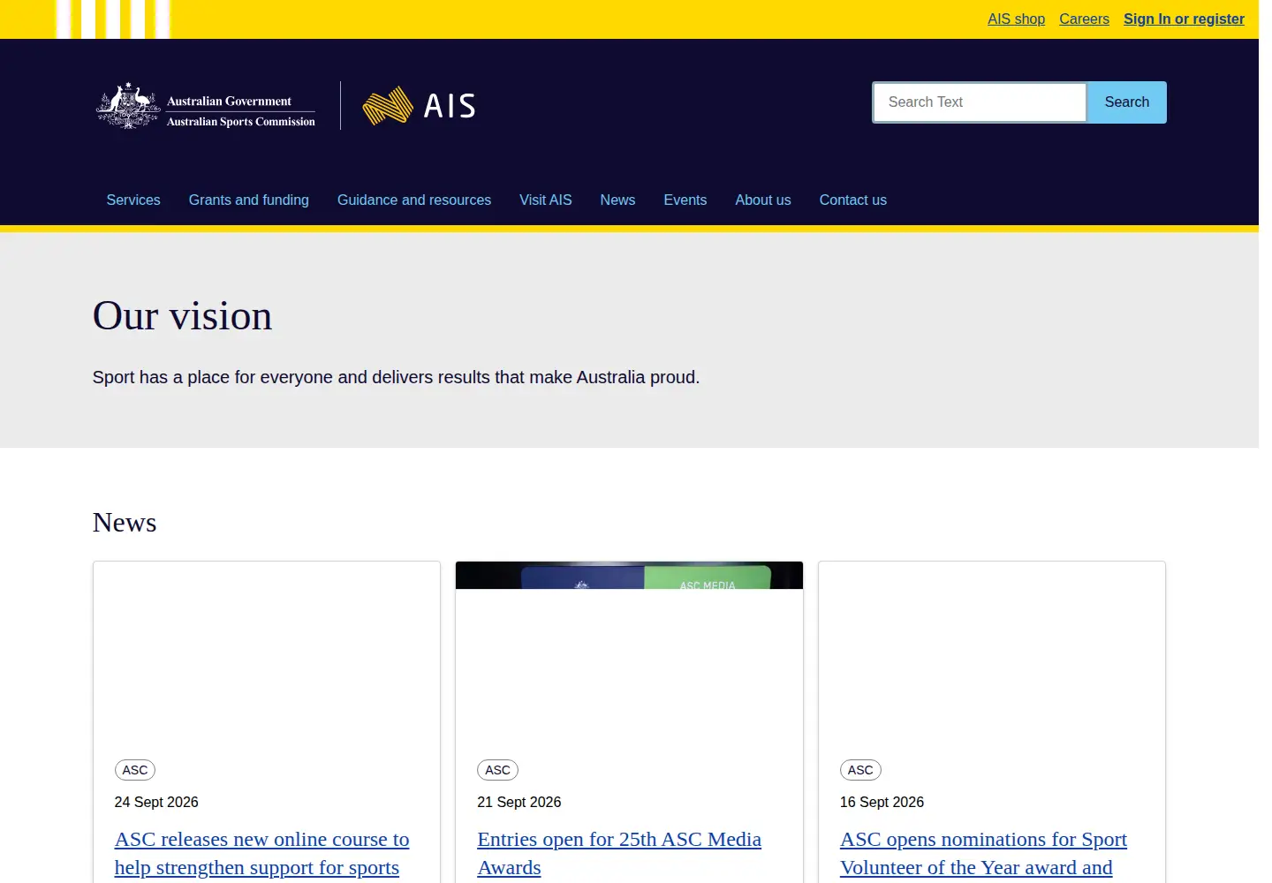
Task: Open the Careers link
Action: [x=1084, y=19]
